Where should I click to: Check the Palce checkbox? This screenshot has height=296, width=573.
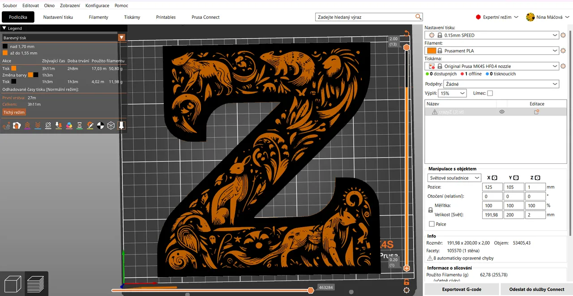click(x=432, y=224)
